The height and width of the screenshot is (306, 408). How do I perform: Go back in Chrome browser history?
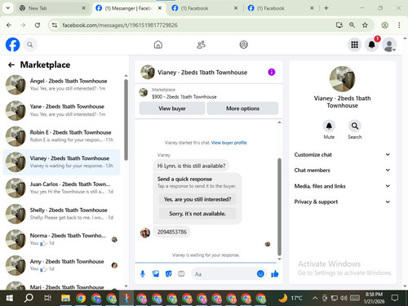(9, 25)
